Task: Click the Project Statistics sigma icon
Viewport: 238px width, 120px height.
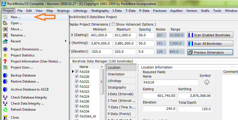Action: (5, 55)
